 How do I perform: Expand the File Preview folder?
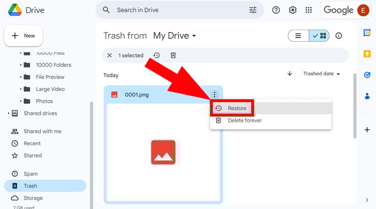pos(21,77)
